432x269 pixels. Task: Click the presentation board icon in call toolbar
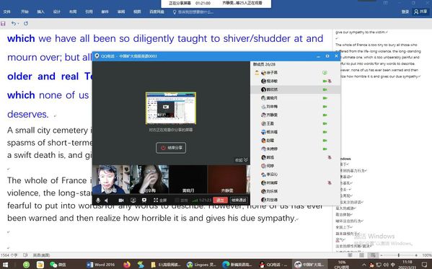tap(144, 200)
